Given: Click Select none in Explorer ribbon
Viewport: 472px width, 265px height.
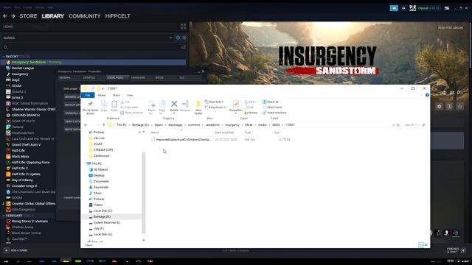Looking at the screenshot, I should pyautogui.click(x=272, y=107).
